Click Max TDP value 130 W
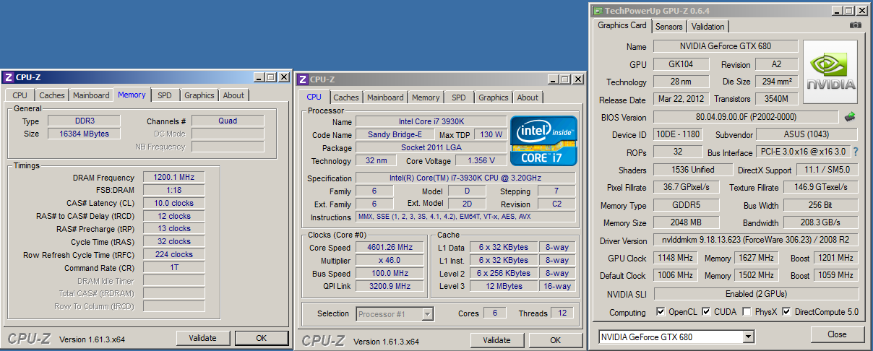Screen dimensions: 873x351 [x=491, y=134]
